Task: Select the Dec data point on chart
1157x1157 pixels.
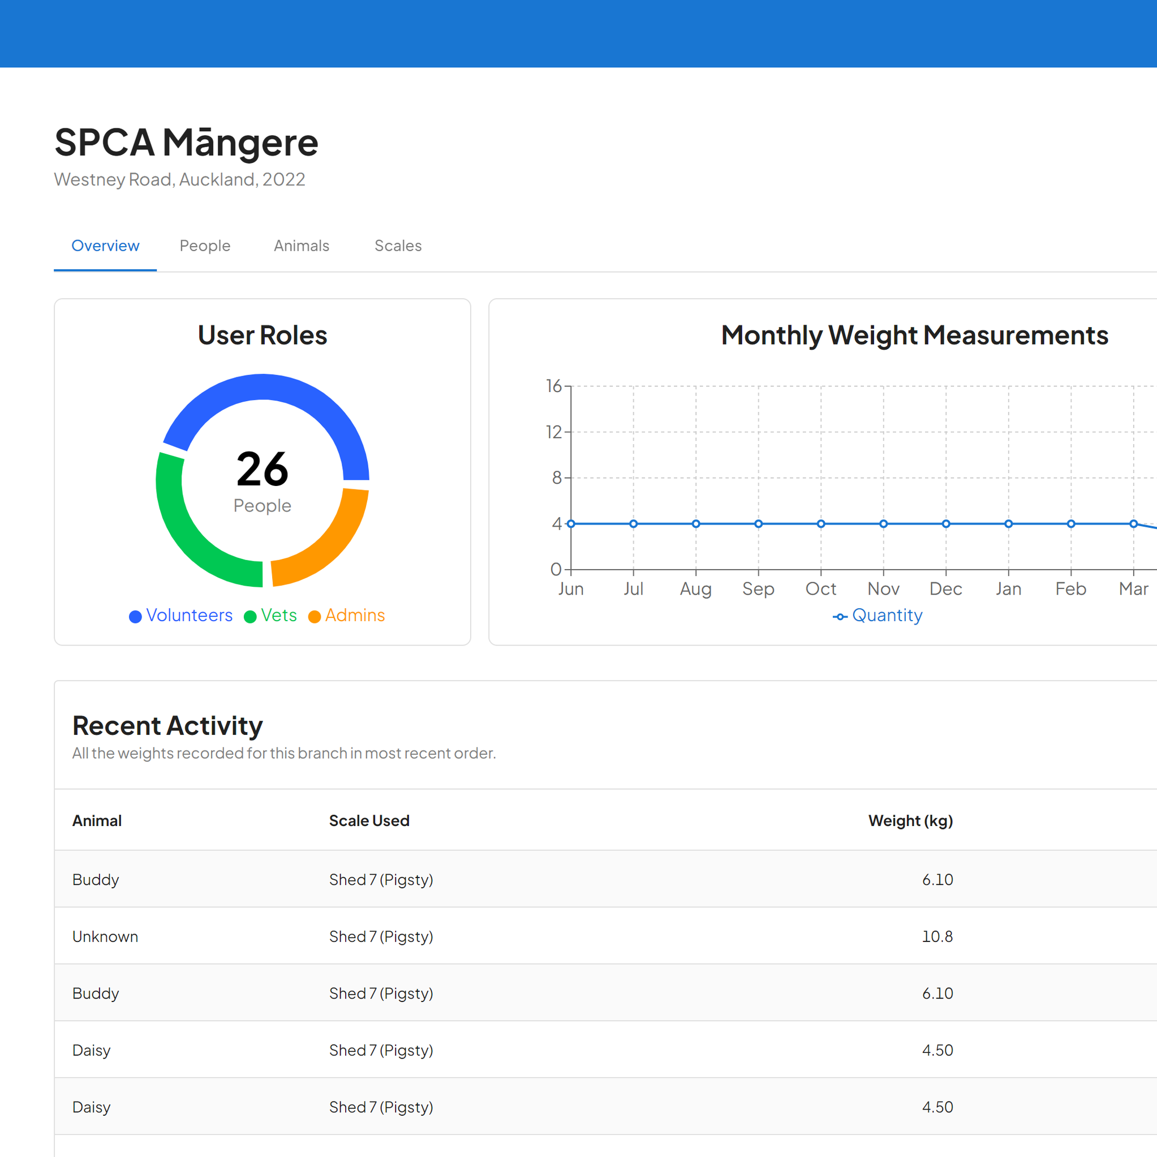Action: tap(946, 524)
